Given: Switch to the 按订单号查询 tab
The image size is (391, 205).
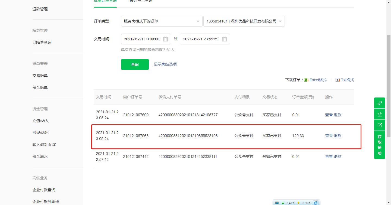Looking at the screenshot, I should 141,1.
